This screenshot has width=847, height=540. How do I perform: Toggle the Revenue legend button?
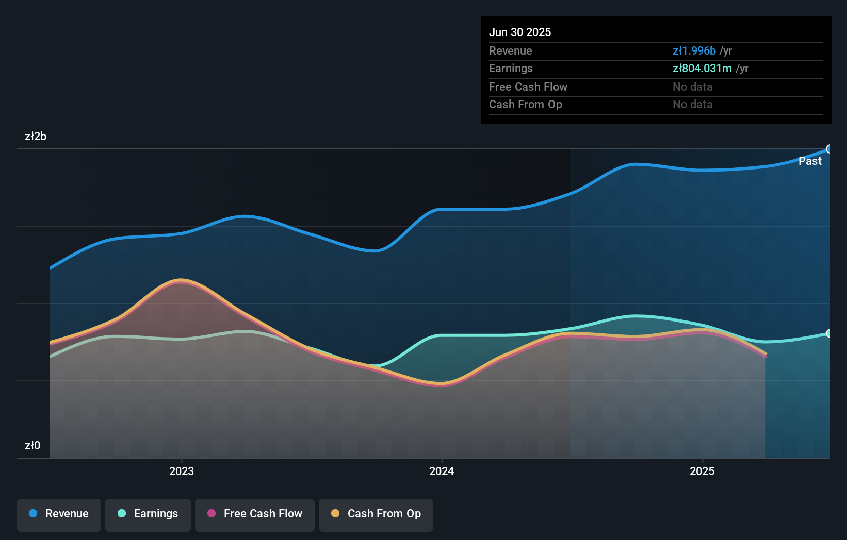[59, 515]
